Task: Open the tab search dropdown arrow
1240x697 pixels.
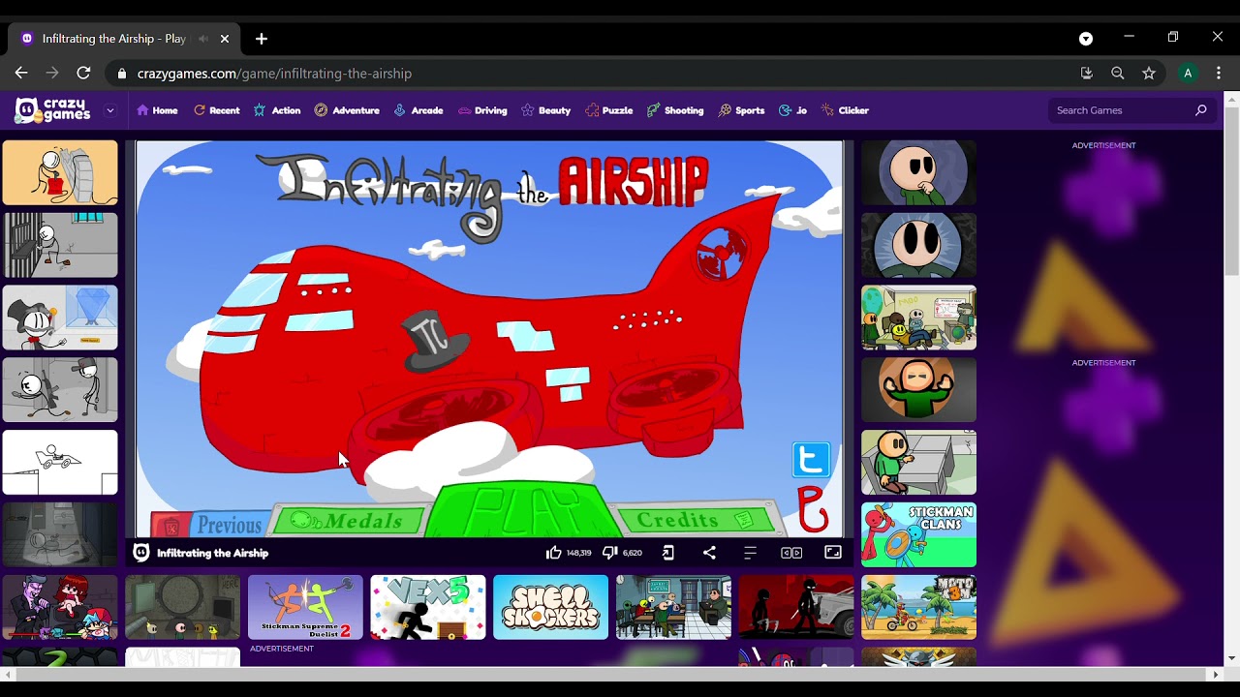Action: pyautogui.click(x=1086, y=39)
